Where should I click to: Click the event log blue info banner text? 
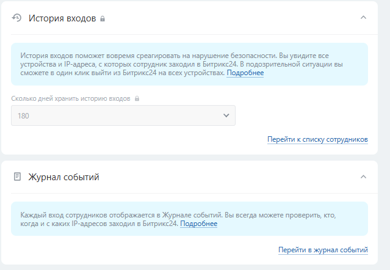coord(178,219)
